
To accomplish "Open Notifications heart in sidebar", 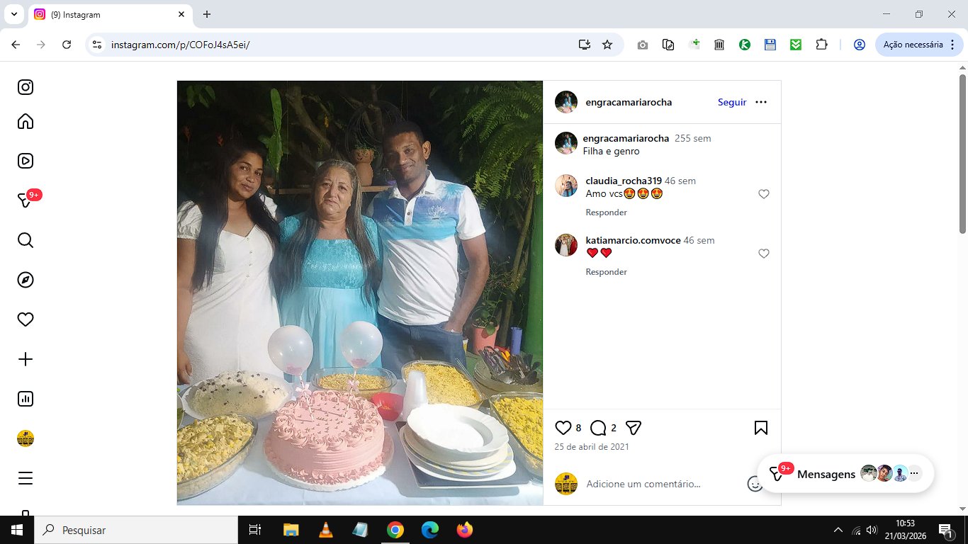I will [26, 319].
